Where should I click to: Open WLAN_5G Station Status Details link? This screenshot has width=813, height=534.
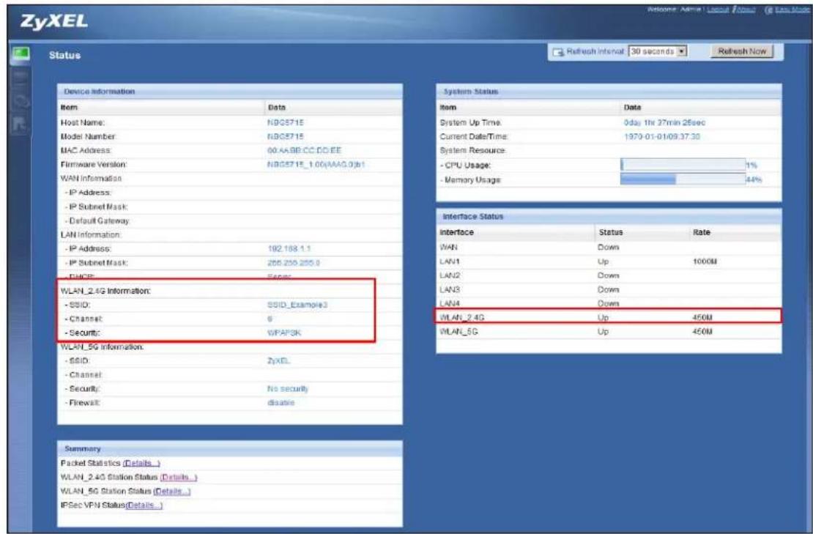pos(172,491)
